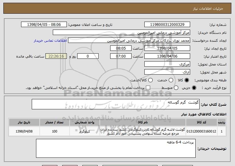
Task: Click the quantity cell showing 100
Action: [54, 131]
